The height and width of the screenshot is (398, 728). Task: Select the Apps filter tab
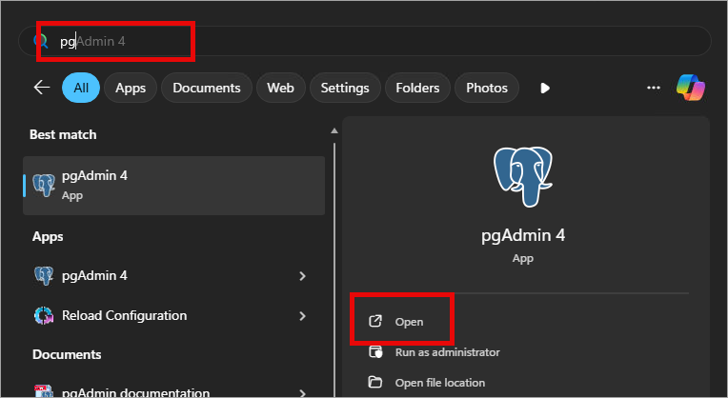point(130,88)
